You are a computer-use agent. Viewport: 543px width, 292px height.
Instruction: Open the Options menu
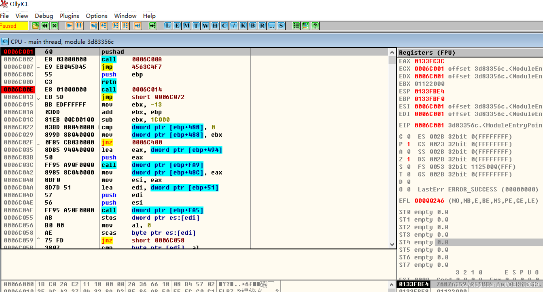(97, 16)
